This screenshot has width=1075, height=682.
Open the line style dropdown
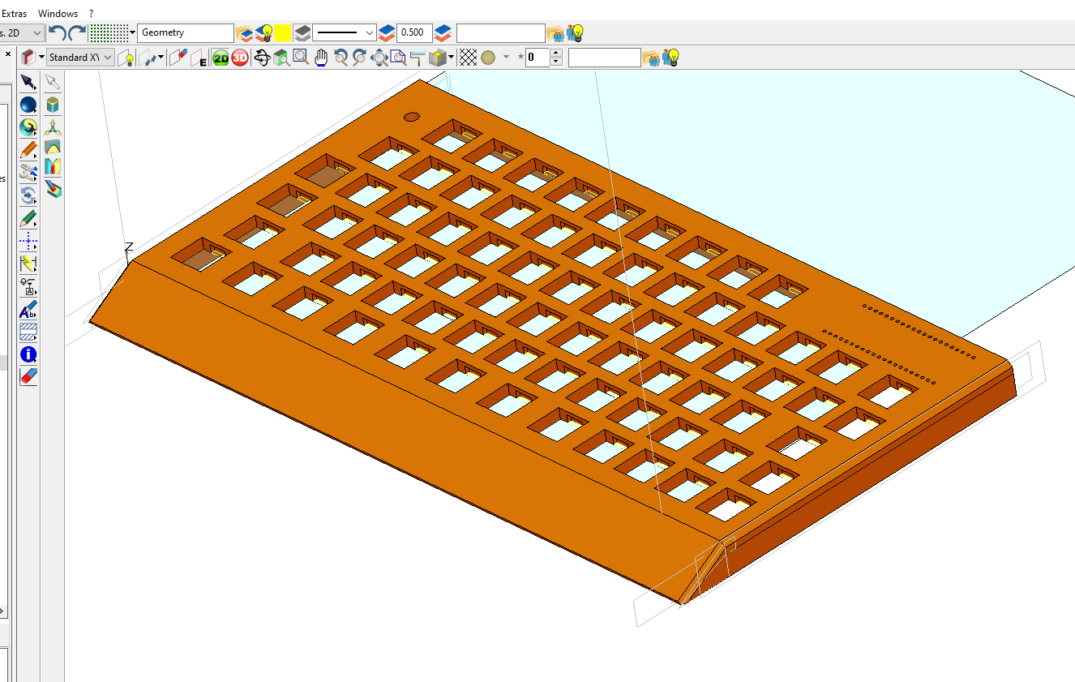pos(345,33)
